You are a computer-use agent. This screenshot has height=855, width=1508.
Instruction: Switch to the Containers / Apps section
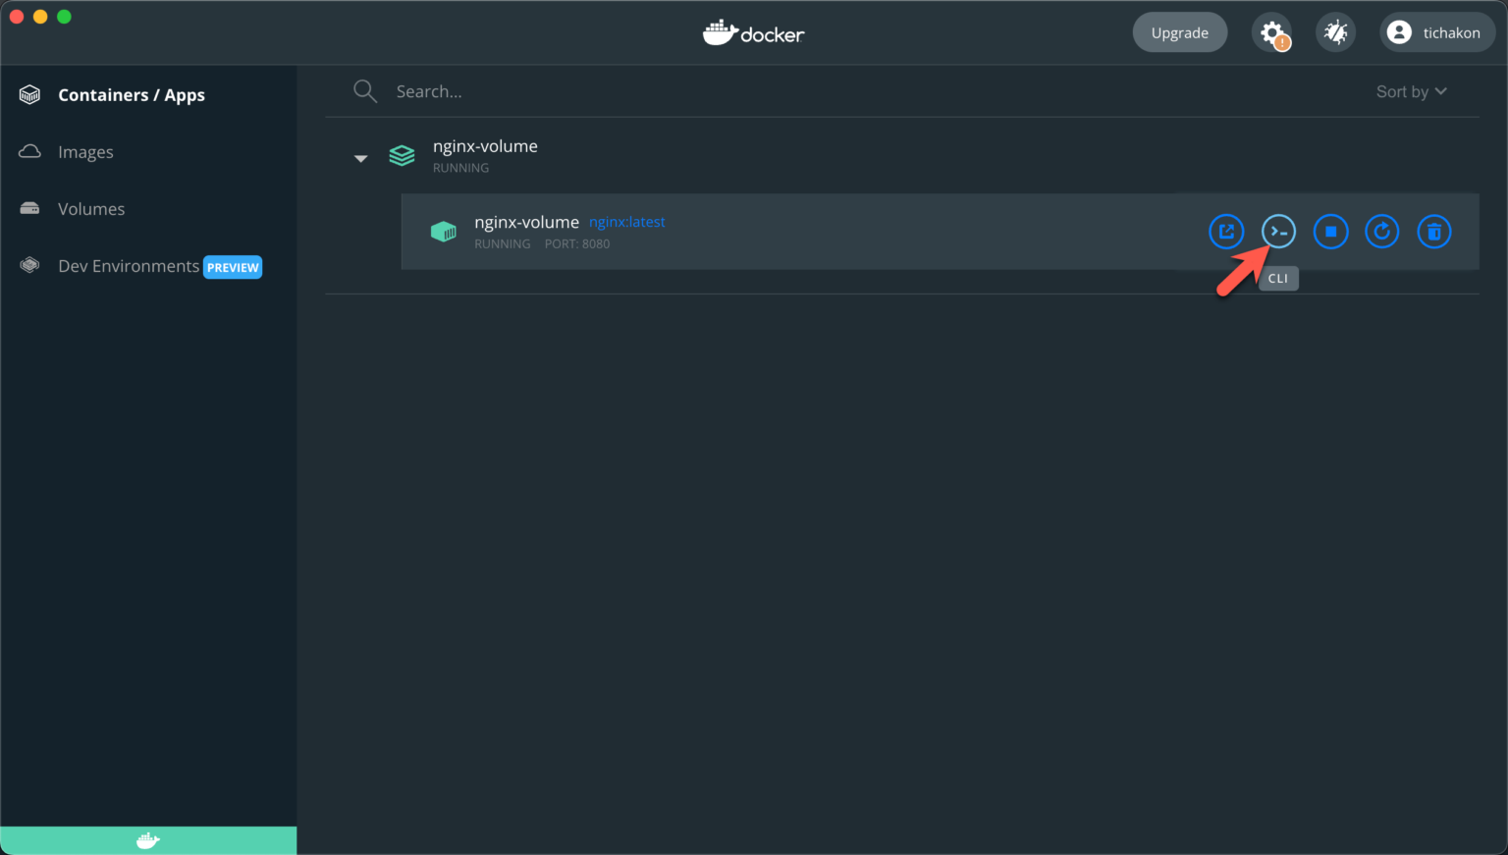(133, 94)
